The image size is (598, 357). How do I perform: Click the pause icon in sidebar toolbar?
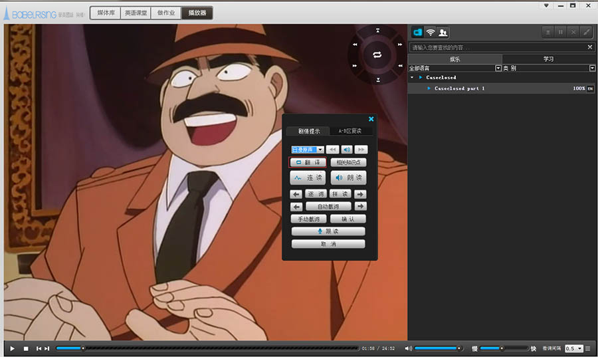click(561, 33)
